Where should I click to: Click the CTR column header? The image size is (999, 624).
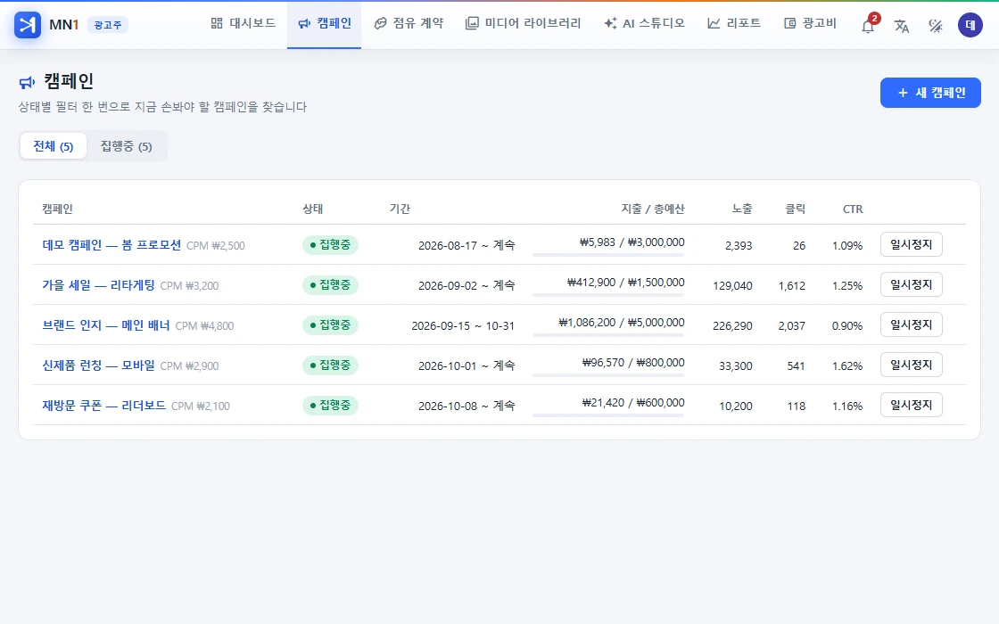853,209
